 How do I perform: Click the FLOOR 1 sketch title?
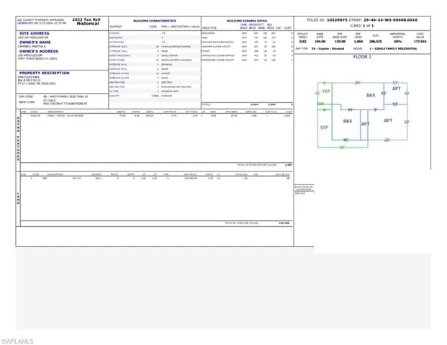coord(362,57)
